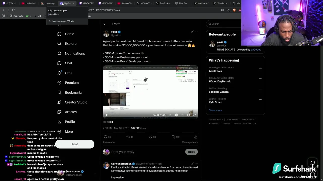Click Show more under What's happening
The image size is (323, 181).
pyautogui.click(x=216, y=110)
